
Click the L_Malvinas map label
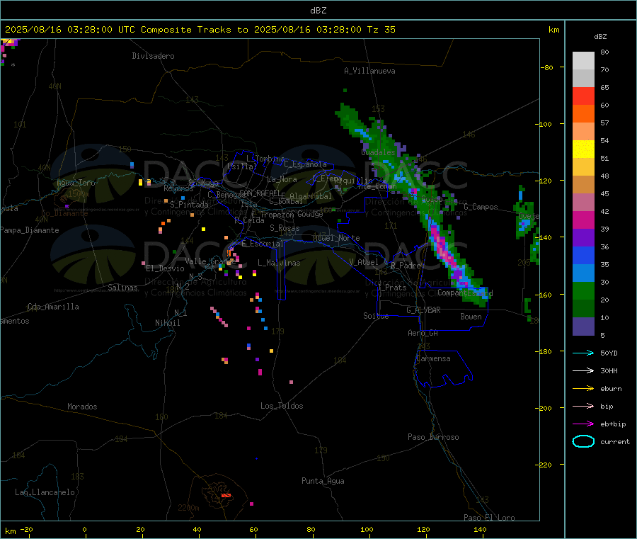coord(279,263)
